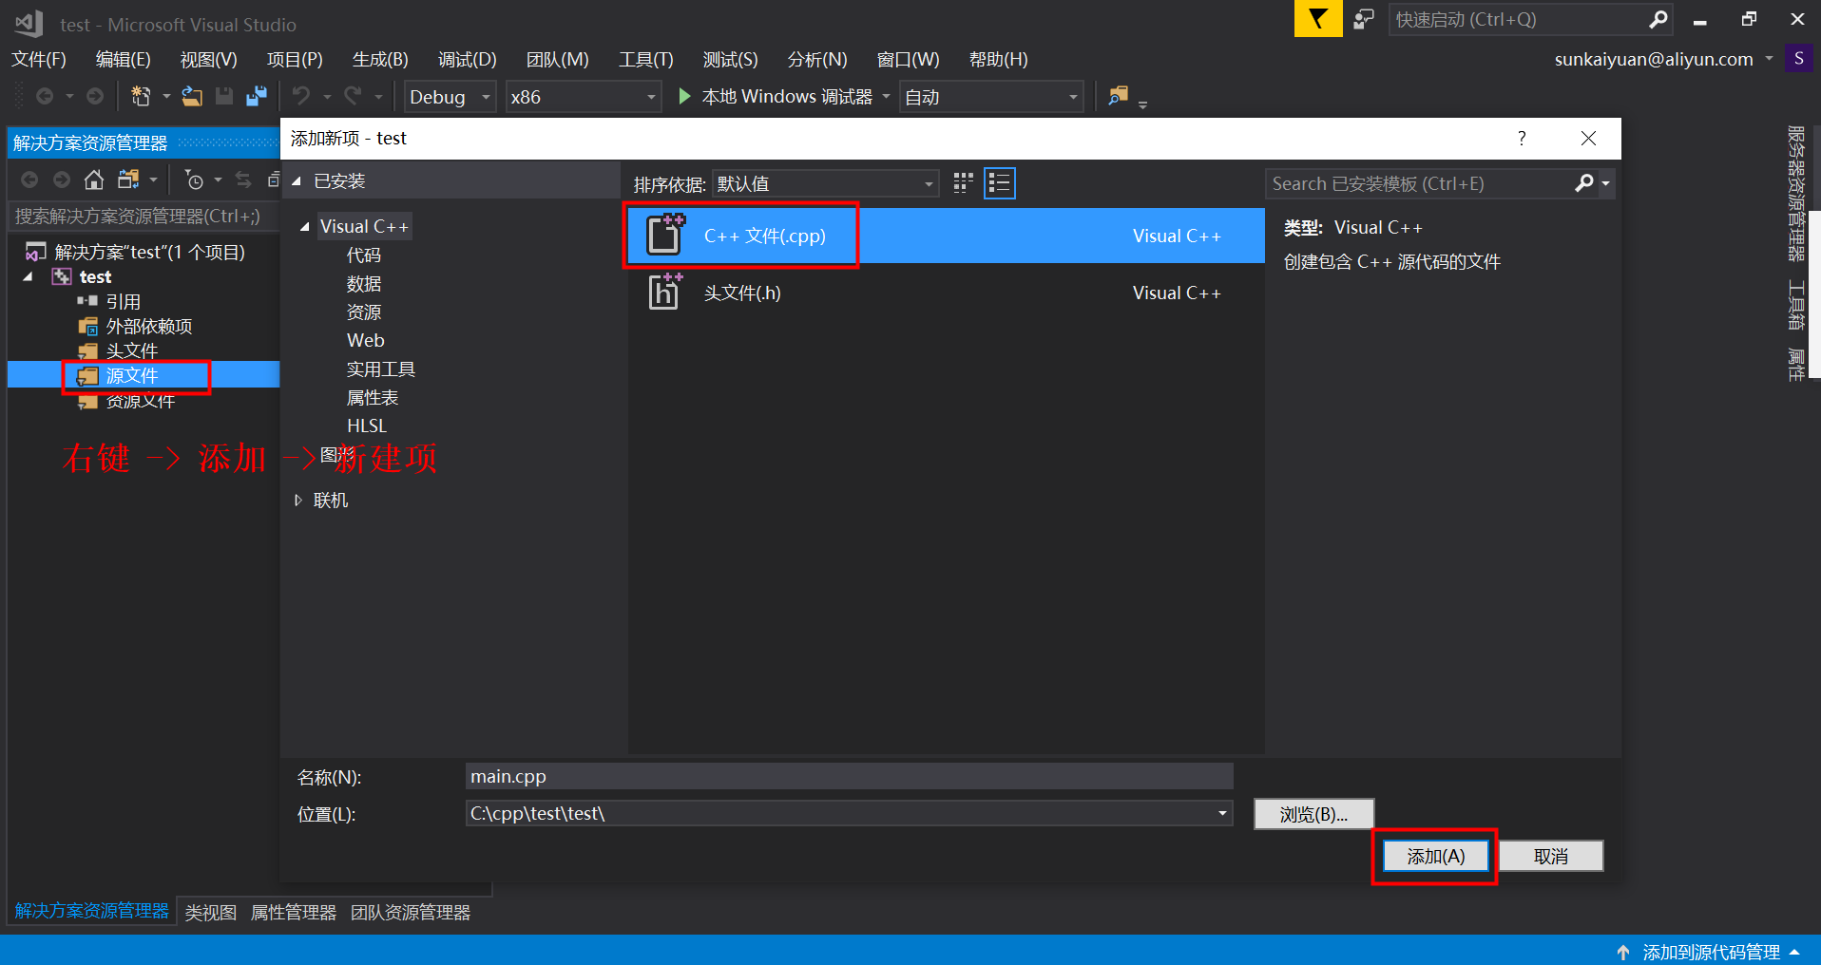Image resolution: width=1821 pixels, height=965 pixels.
Task: Select 外部依赖项 in Solution Explorer
Action: click(x=149, y=326)
